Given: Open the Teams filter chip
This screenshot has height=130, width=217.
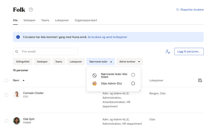Looking at the screenshot, I should (x=59, y=62).
